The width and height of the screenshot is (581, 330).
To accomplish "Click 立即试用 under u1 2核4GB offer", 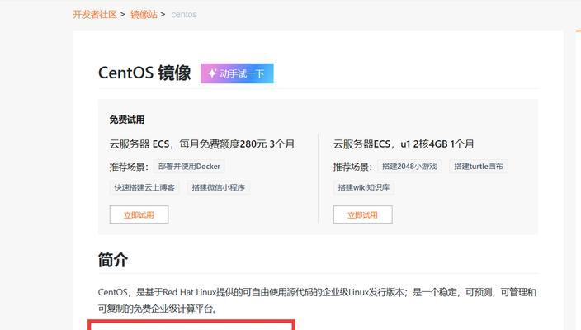I will [x=363, y=214].
